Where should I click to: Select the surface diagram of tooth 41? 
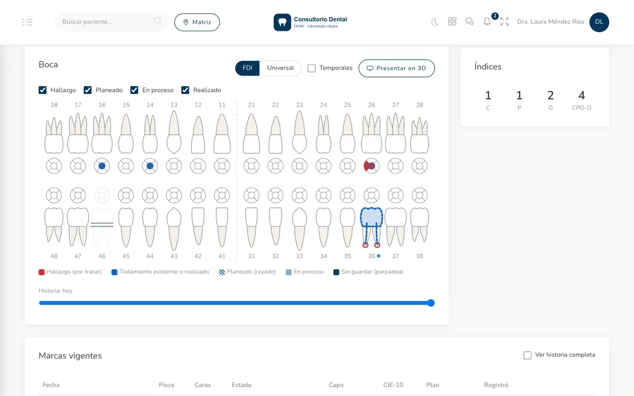click(x=222, y=195)
